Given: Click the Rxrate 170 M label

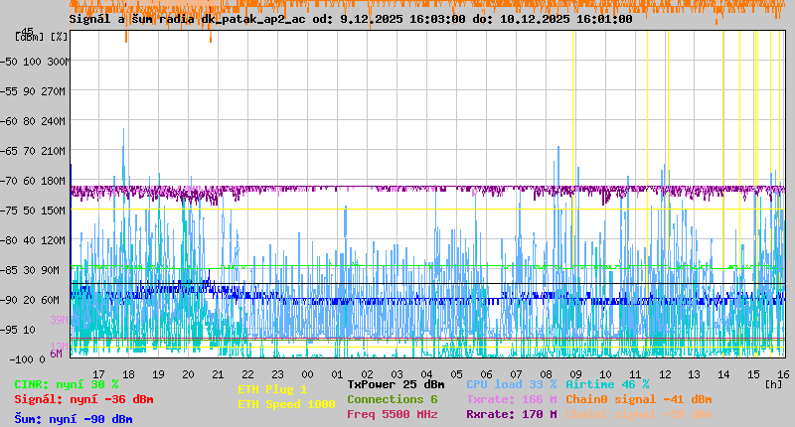Looking at the screenshot, I should click(511, 414).
